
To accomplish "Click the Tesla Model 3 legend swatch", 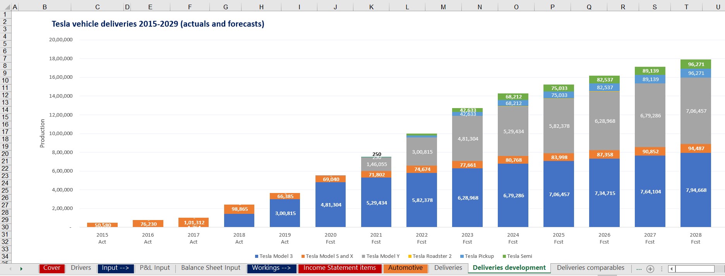I will click(257, 256).
